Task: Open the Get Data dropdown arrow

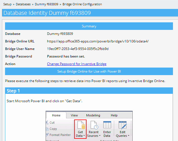Action: (84, 136)
